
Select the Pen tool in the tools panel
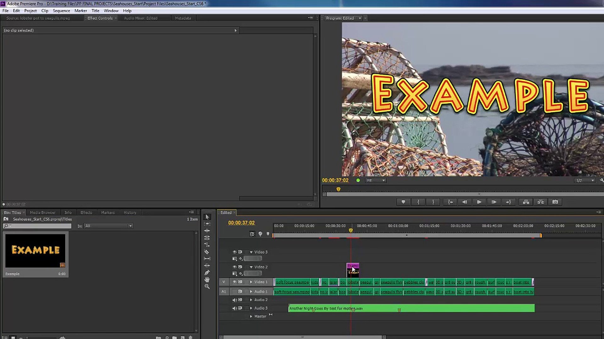(207, 272)
